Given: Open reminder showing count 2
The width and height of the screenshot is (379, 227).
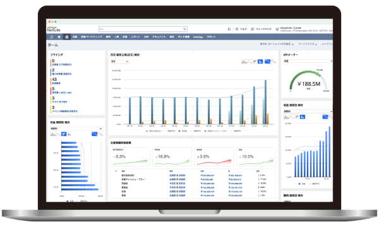Looking at the screenshot, I should pos(61,72).
